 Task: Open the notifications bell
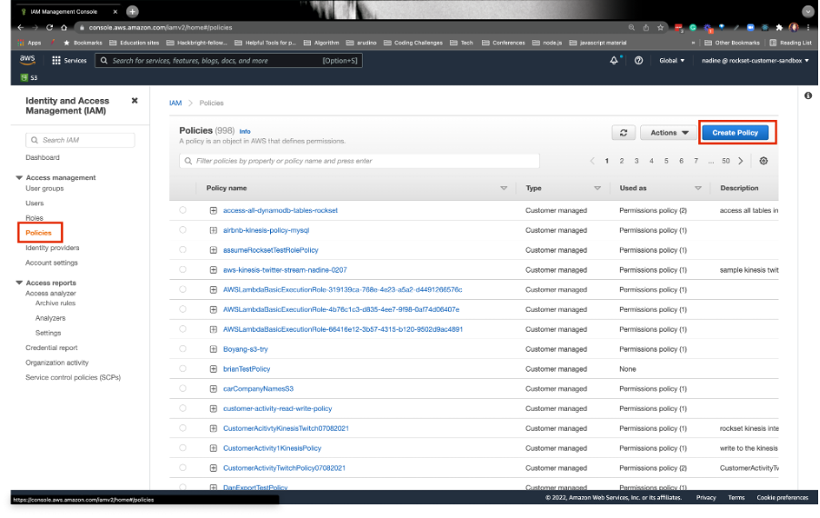click(x=614, y=61)
